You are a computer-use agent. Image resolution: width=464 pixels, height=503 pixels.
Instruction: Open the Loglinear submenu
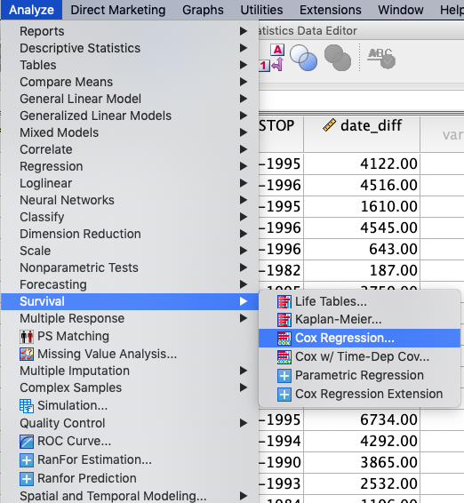130,183
